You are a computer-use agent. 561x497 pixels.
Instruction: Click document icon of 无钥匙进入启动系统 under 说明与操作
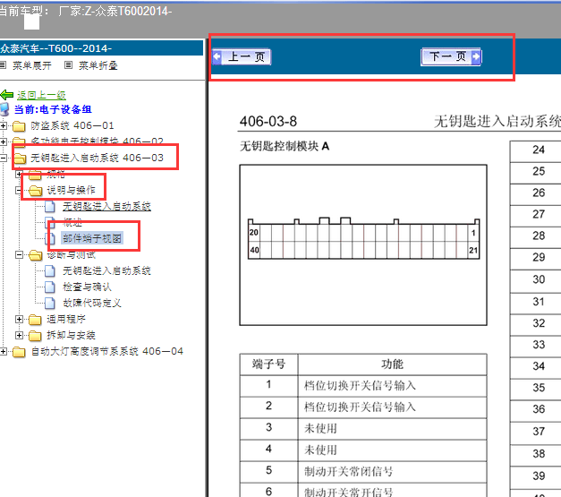point(50,207)
